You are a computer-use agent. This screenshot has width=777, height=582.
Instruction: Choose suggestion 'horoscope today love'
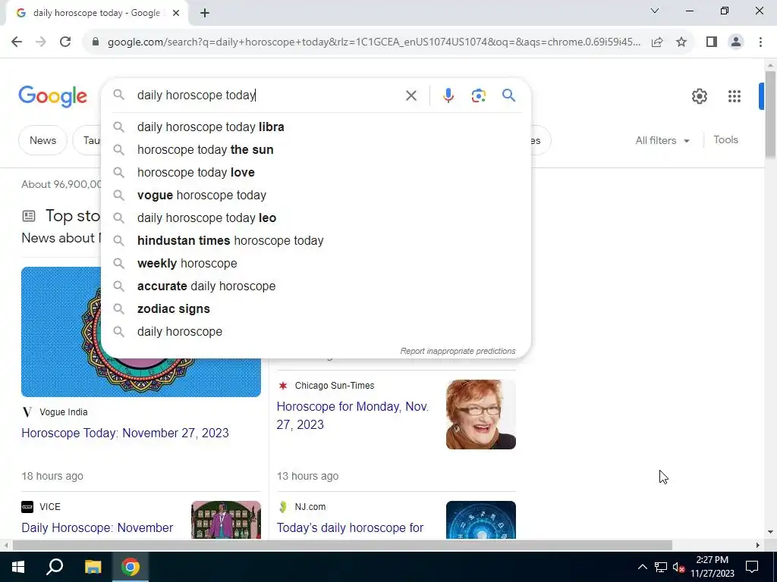coord(316,173)
